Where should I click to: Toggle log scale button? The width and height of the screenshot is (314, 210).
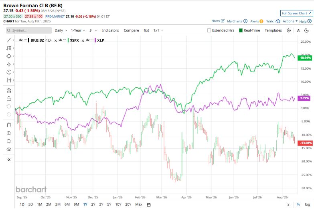tap(308, 204)
